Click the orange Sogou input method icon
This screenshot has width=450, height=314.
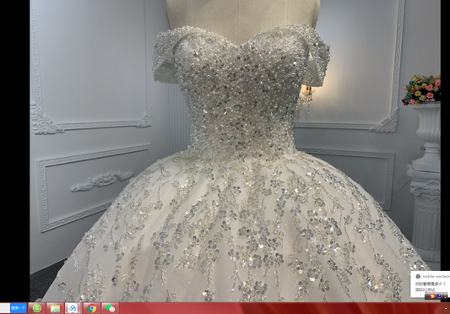tap(432, 296)
